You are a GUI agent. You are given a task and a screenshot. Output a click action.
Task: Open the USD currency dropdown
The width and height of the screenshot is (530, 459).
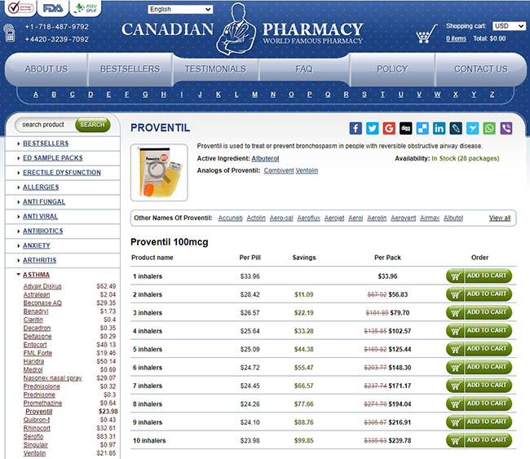(x=509, y=26)
